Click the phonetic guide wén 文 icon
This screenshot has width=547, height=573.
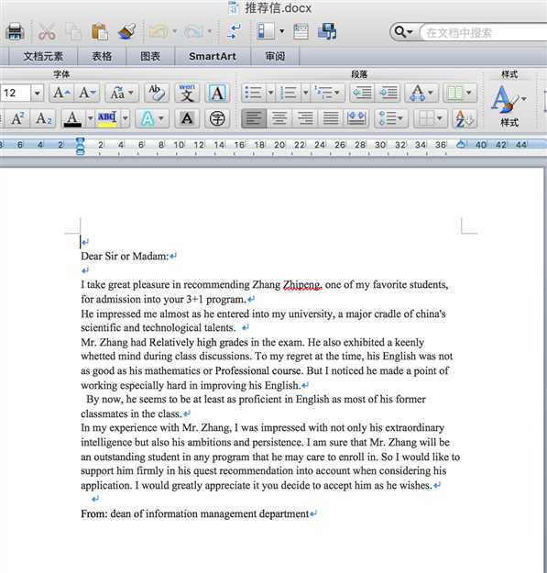point(187,93)
